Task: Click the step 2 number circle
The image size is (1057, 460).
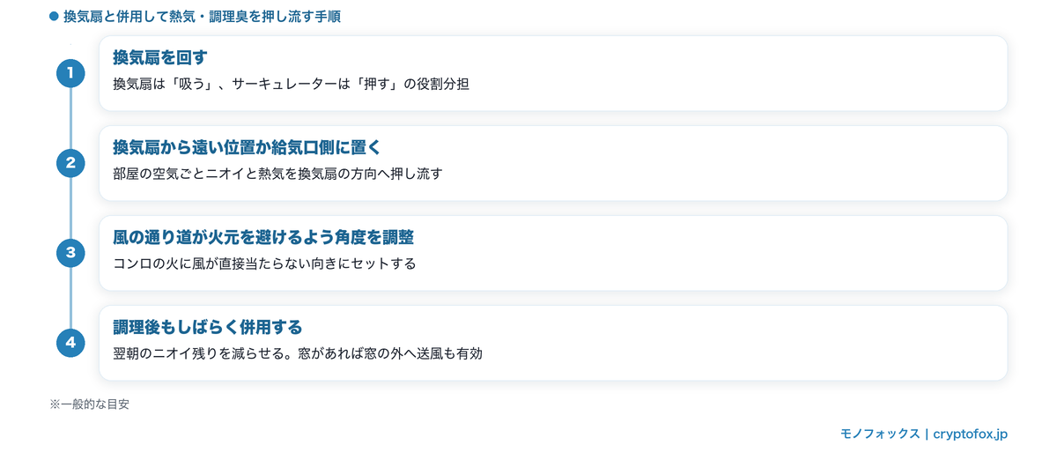Action: click(x=70, y=162)
